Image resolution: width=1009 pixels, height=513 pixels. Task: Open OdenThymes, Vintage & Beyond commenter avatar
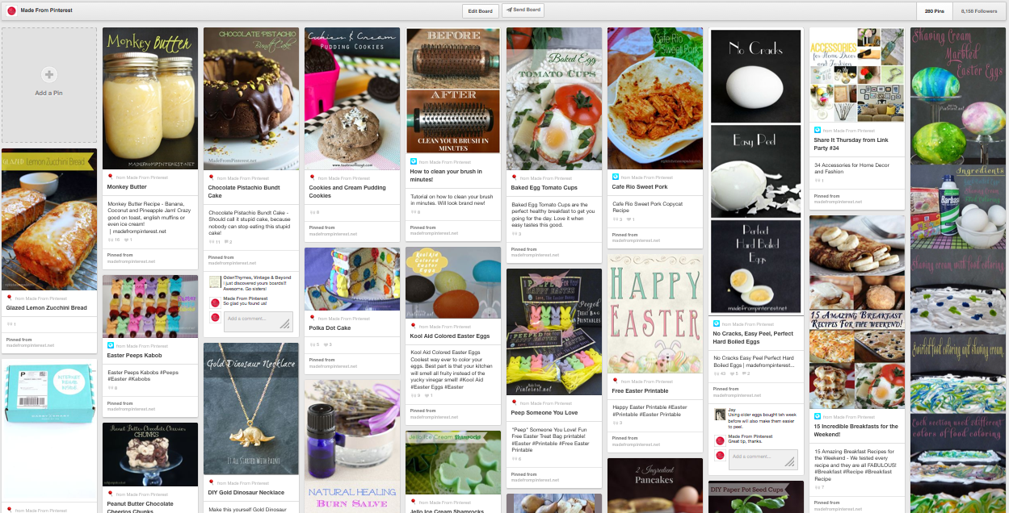(x=215, y=282)
